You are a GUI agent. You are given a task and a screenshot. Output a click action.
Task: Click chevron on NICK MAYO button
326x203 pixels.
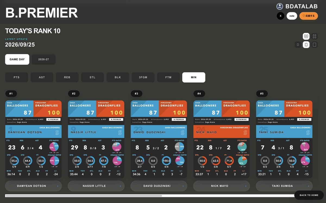tap(246, 186)
